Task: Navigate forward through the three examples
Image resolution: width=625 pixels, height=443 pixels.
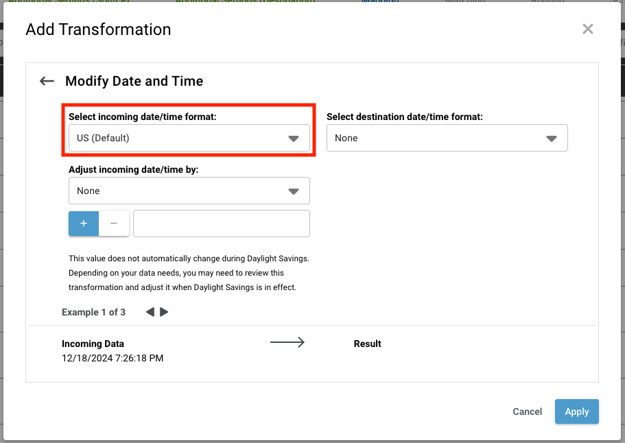Action: (163, 311)
